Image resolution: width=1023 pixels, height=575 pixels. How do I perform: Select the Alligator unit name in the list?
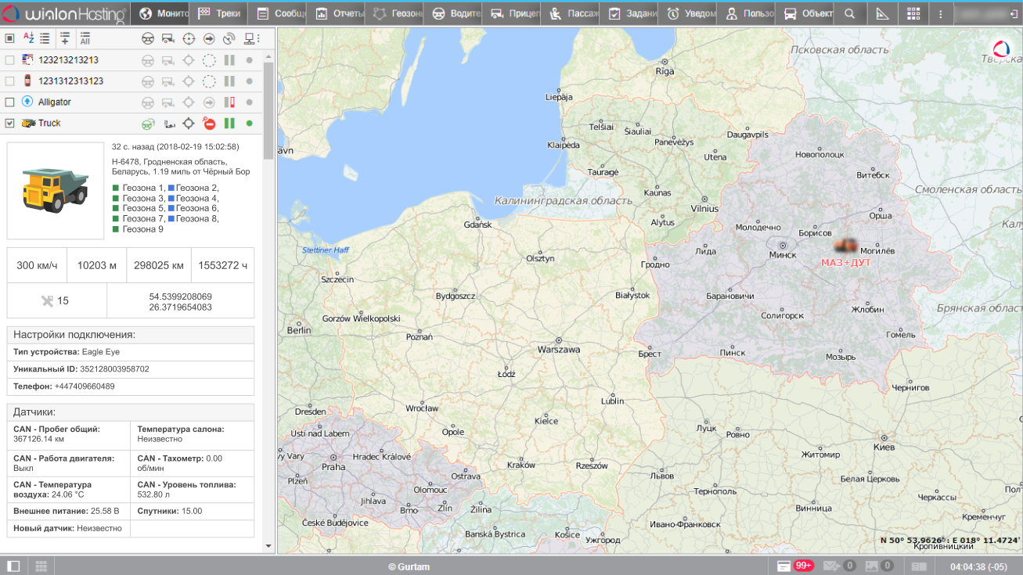click(54, 102)
